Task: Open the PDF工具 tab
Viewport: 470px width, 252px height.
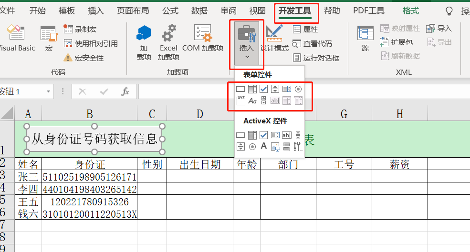Action: [x=369, y=11]
